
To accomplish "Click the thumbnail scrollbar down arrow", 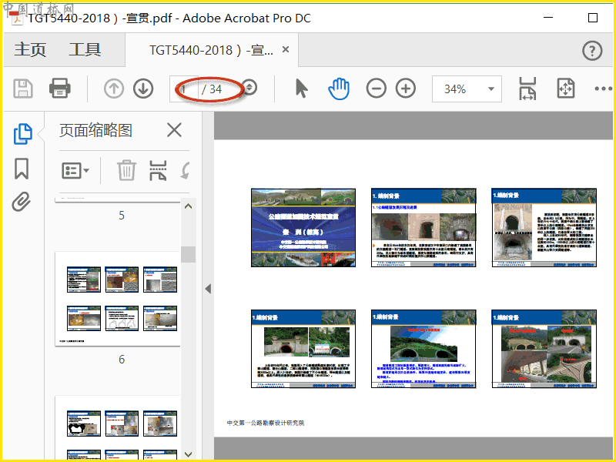I will 188,454.
